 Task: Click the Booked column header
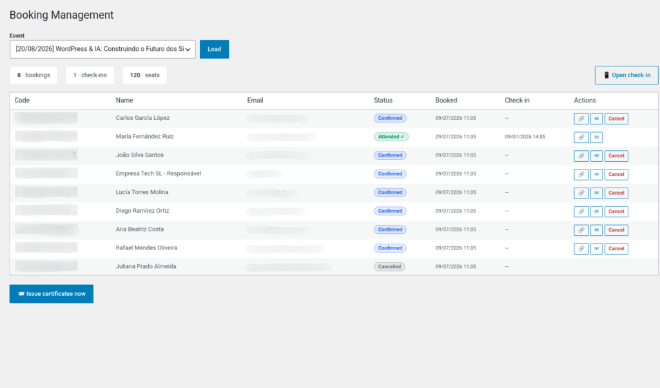point(446,100)
